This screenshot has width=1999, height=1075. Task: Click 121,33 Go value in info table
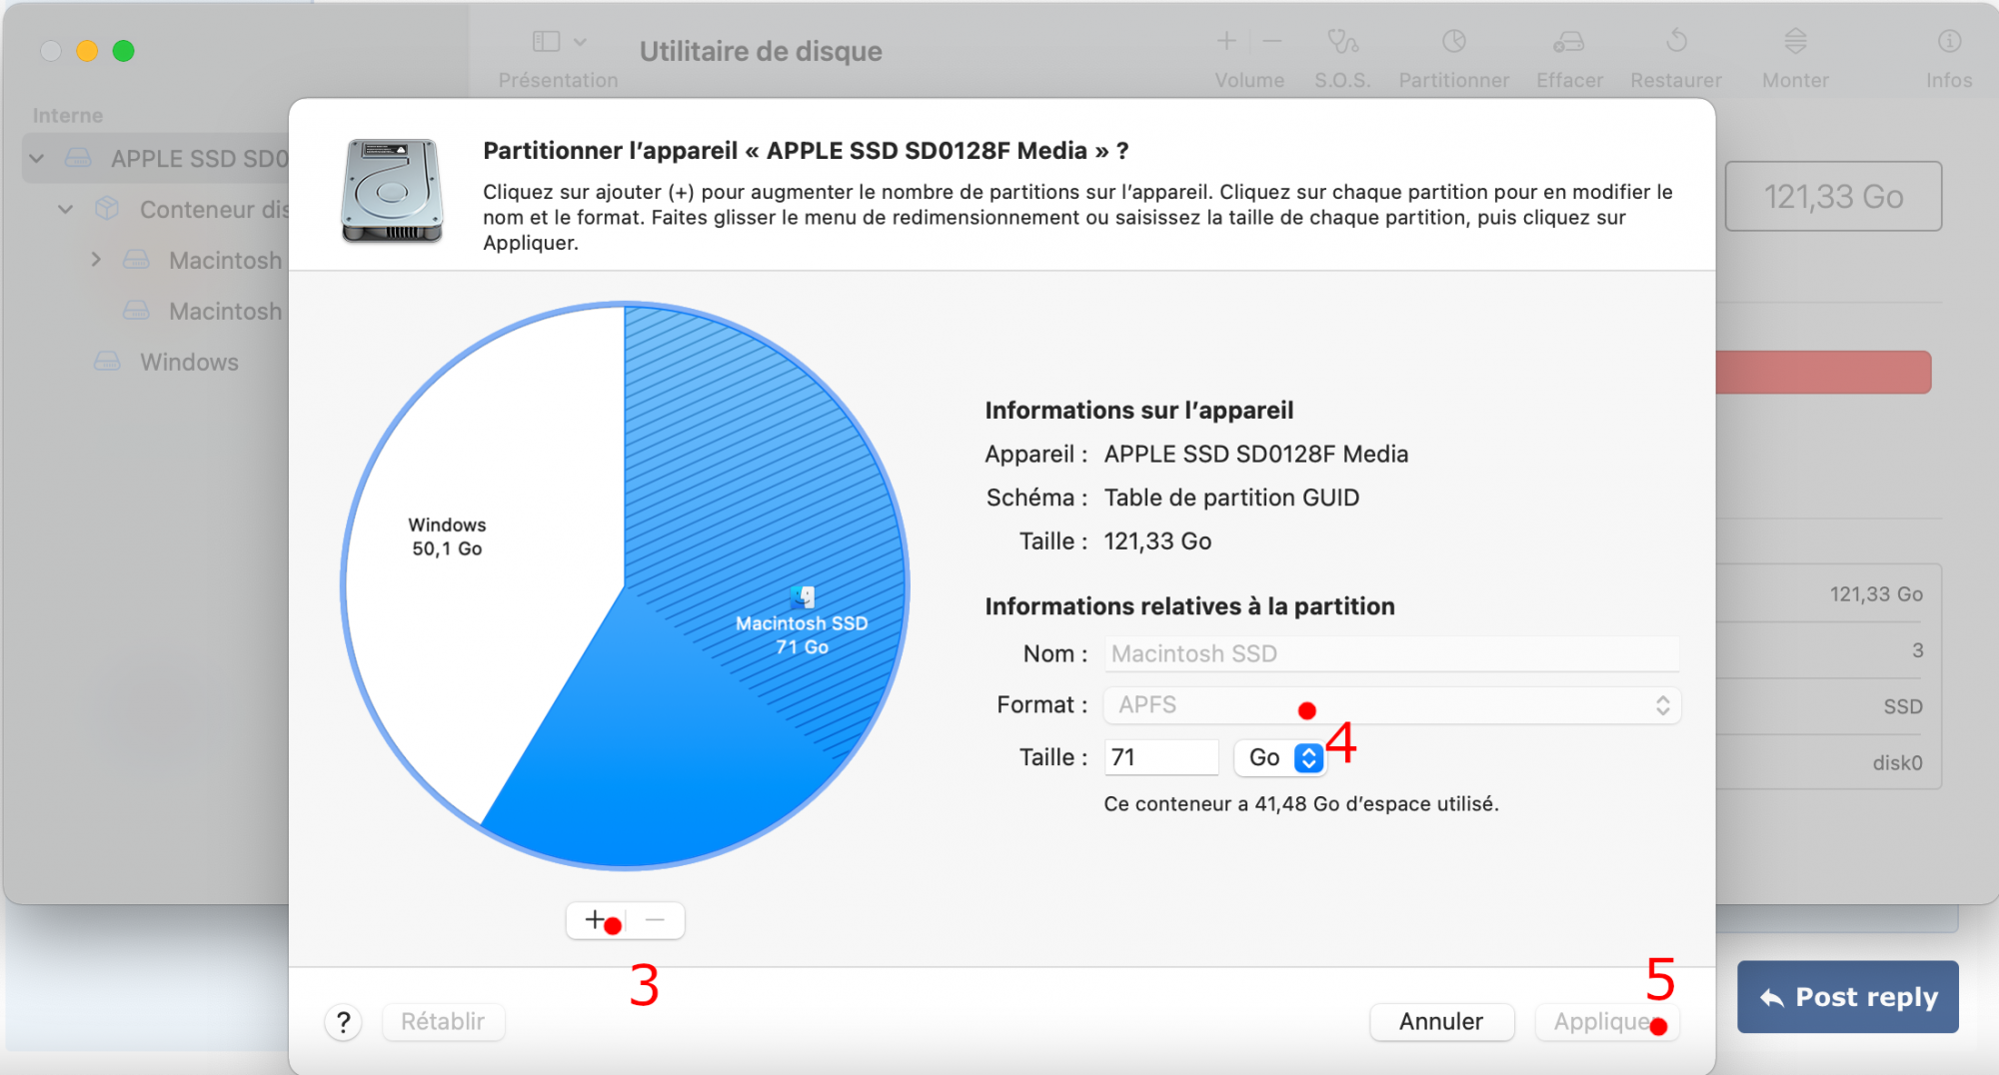tap(1876, 594)
